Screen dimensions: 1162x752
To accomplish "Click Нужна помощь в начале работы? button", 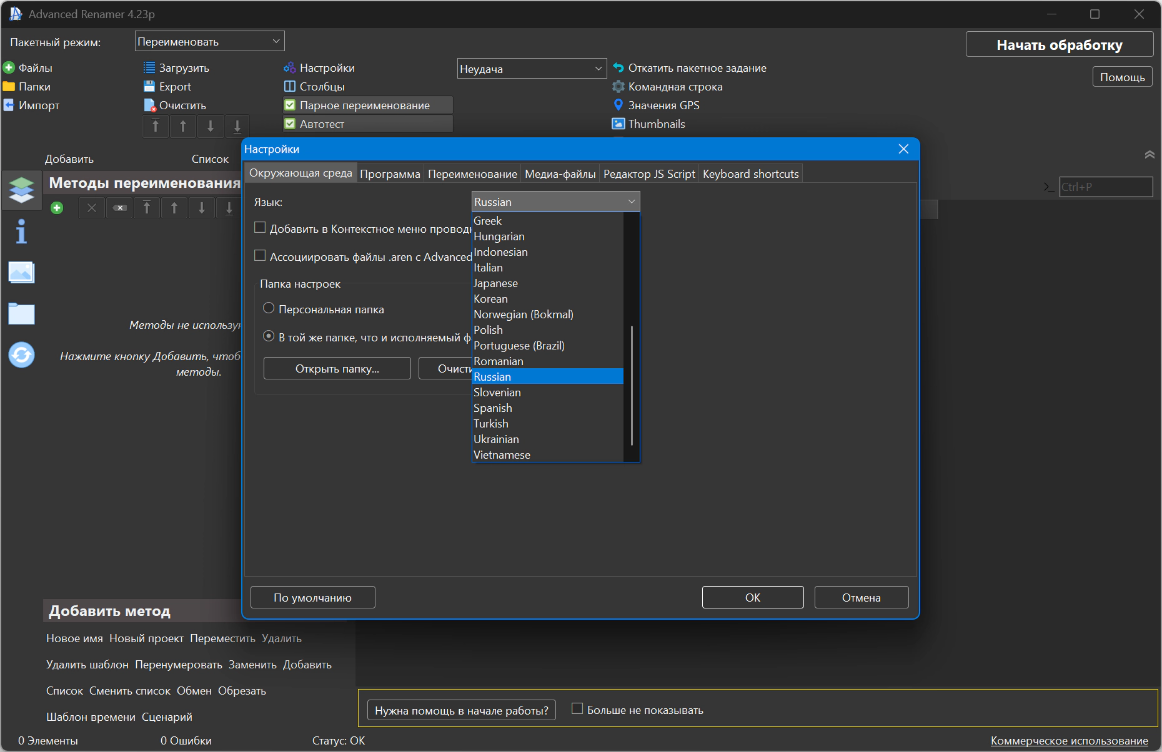I will (462, 710).
